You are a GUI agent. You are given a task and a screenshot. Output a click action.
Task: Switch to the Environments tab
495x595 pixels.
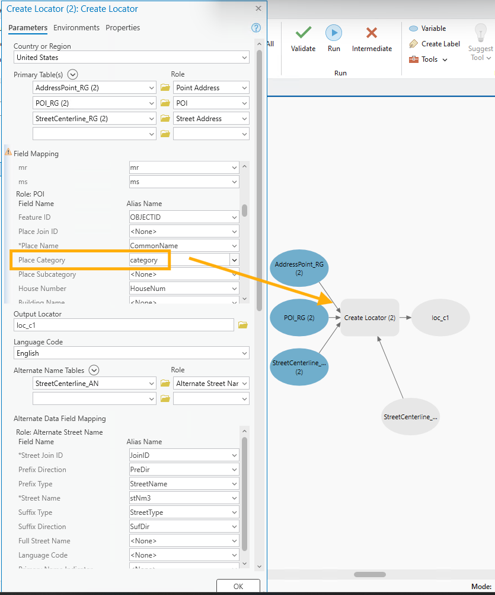(76, 28)
